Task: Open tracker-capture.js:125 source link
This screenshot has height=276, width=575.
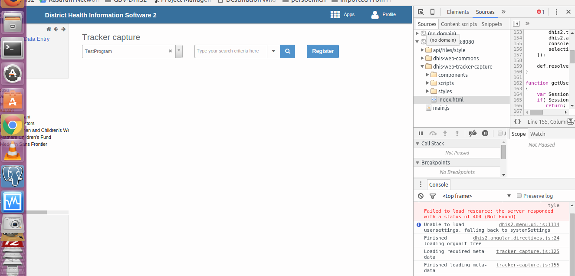Action: click(528, 251)
